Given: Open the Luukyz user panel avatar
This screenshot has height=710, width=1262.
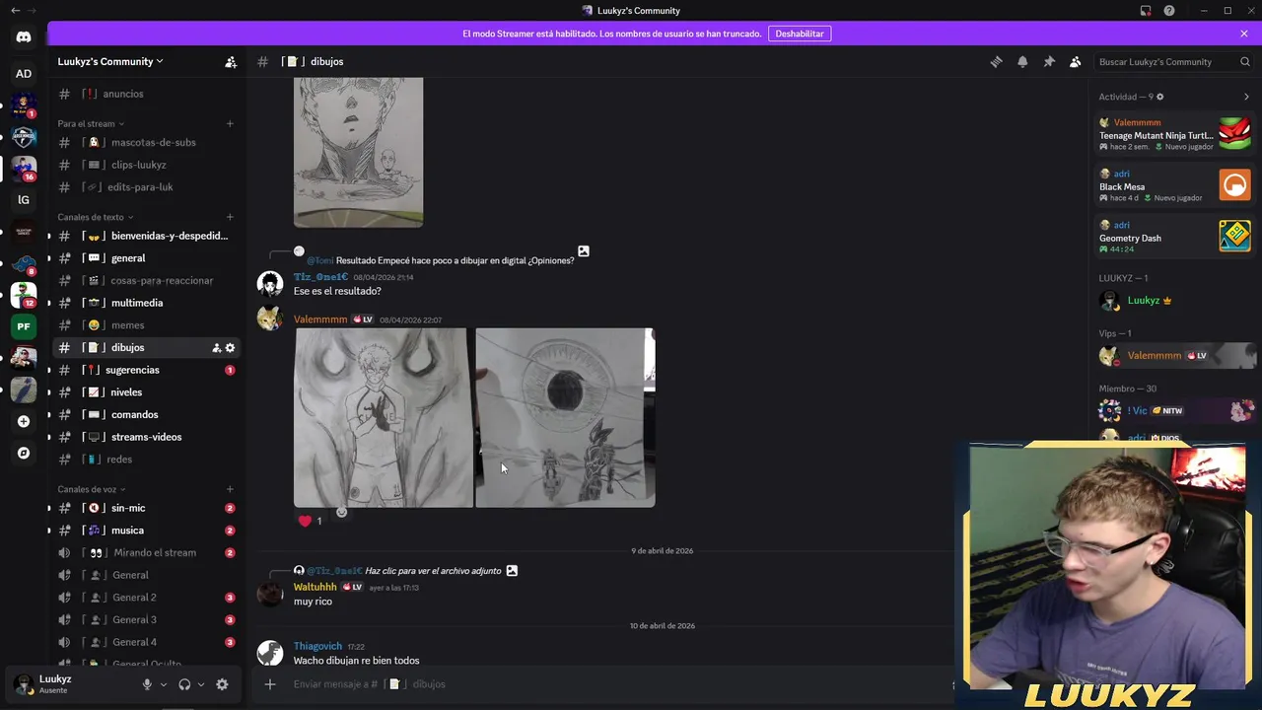Looking at the screenshot, I should point(23,683).
